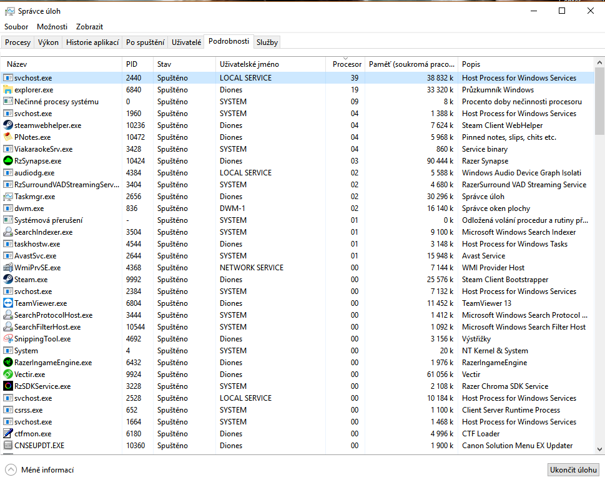This screenshot has height=485, width=605.
Task: Click the Steam.exe process icon
Action: tap(8, 280)
